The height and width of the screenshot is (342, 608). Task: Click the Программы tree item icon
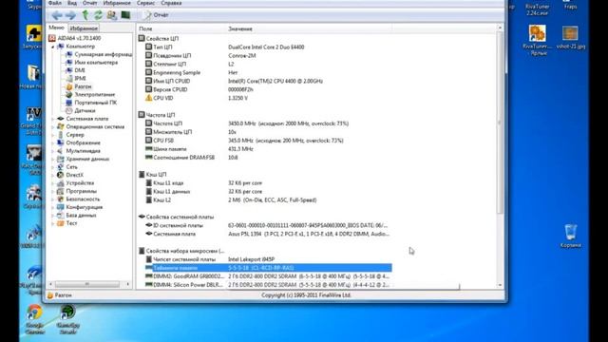pyautogui.click(x=61, y=191)
